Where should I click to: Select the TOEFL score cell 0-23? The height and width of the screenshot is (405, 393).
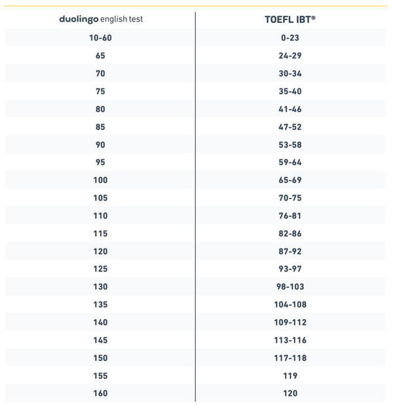pos(290,38)
